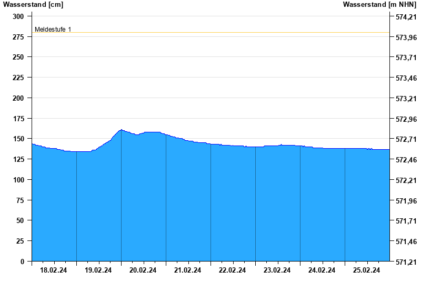Select the 23.02.24 date label
The height and width of the screenshot is (290, 421).
coord(277,270)
